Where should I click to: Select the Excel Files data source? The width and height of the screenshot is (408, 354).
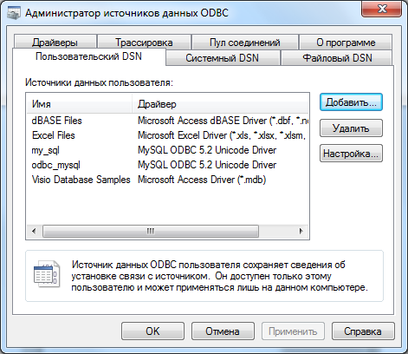[54, 135]
